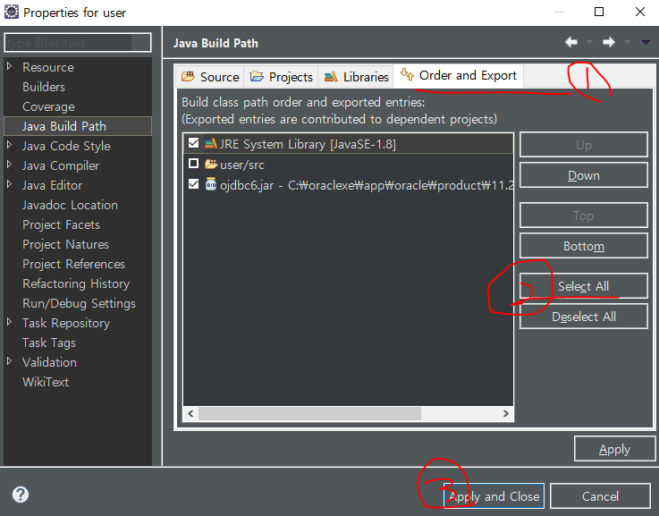Select the Java Compiler label
The width and height of the screenshot is (659, 516).
pyautogui.click(x=61, y=165)
